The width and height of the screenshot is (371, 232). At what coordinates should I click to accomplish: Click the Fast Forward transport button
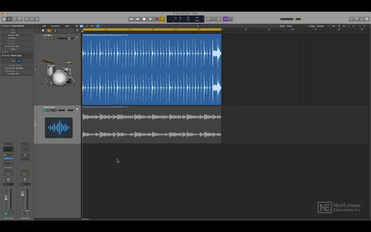click(x=138, y=19)
